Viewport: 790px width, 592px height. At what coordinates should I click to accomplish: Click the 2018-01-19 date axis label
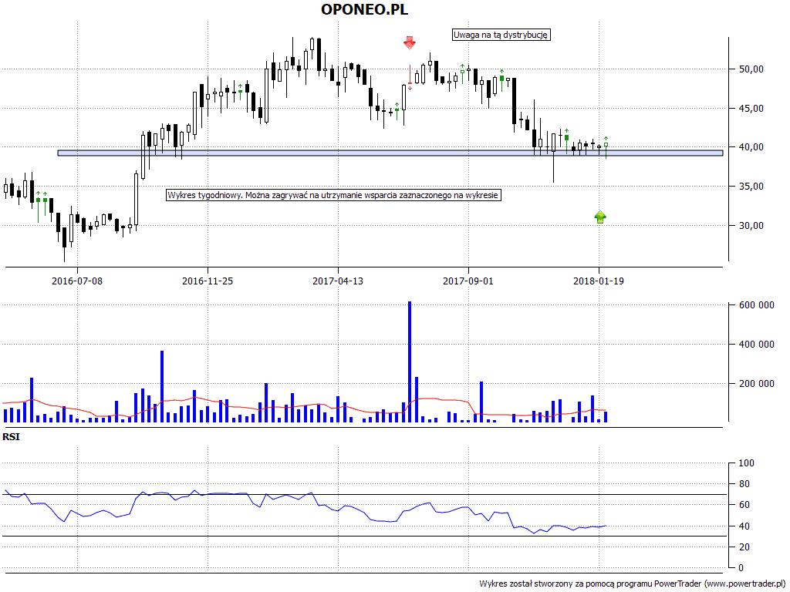[599, 281]
